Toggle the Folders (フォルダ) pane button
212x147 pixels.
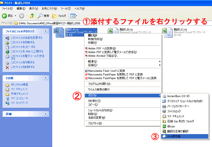pyautogui.click(x=59, y=16)
